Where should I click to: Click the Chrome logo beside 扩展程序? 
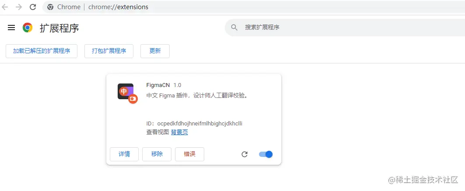coord(28,28)
